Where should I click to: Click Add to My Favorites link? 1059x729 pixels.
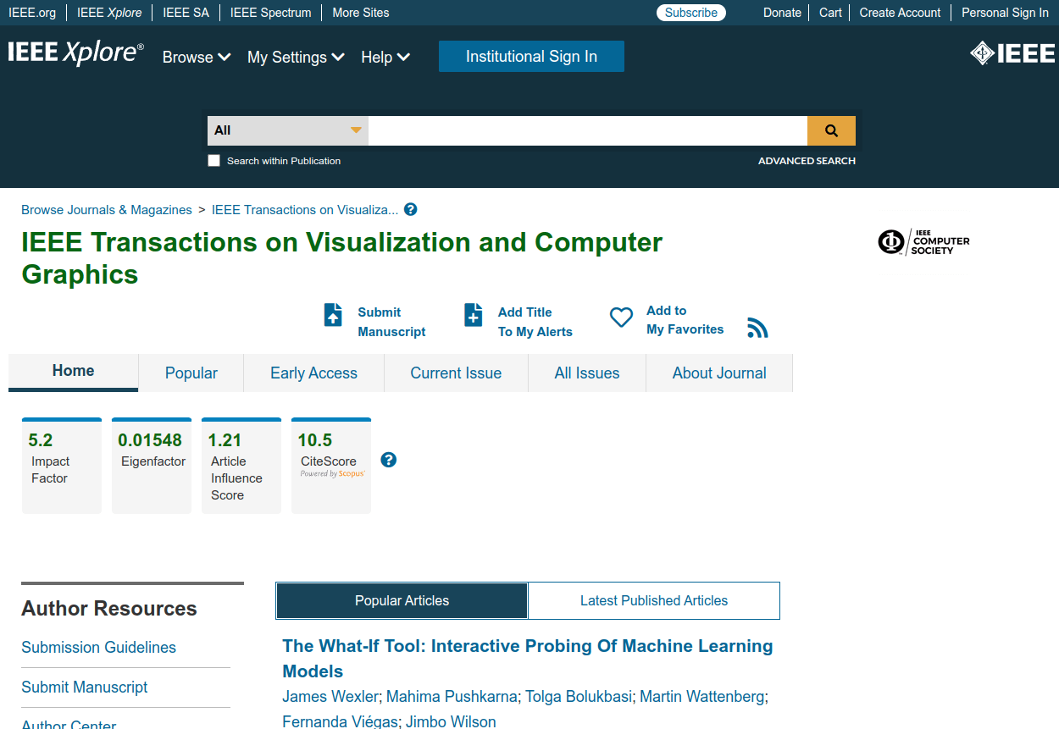(x=685, y=320)
